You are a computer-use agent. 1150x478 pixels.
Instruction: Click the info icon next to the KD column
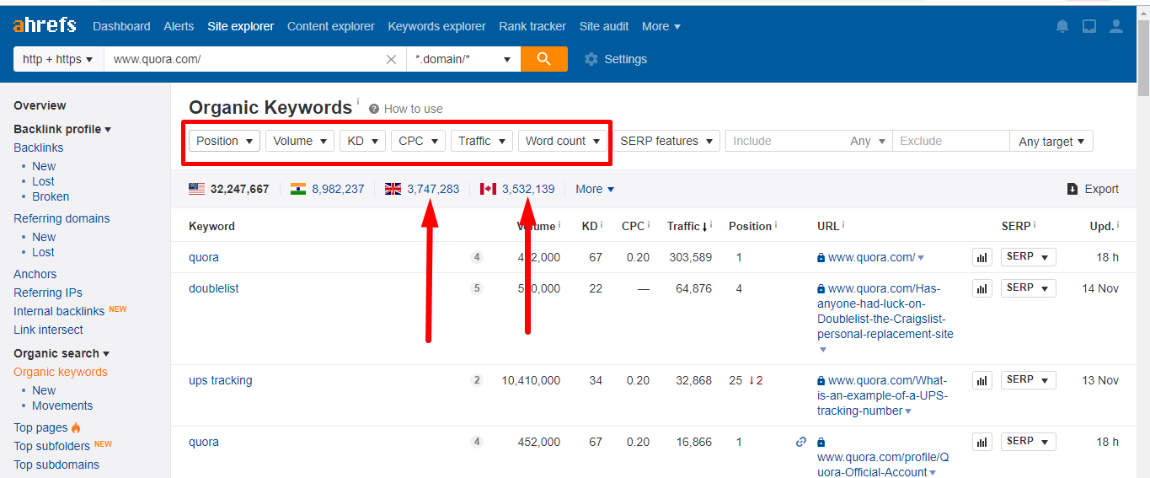point(602,224)
